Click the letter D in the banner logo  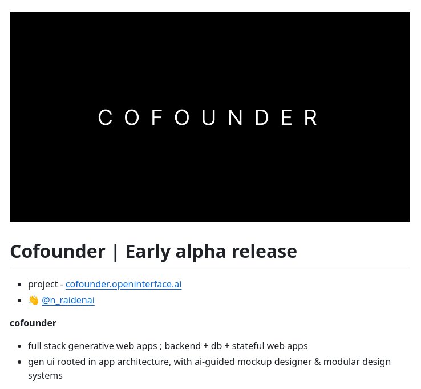click(262, 117)
